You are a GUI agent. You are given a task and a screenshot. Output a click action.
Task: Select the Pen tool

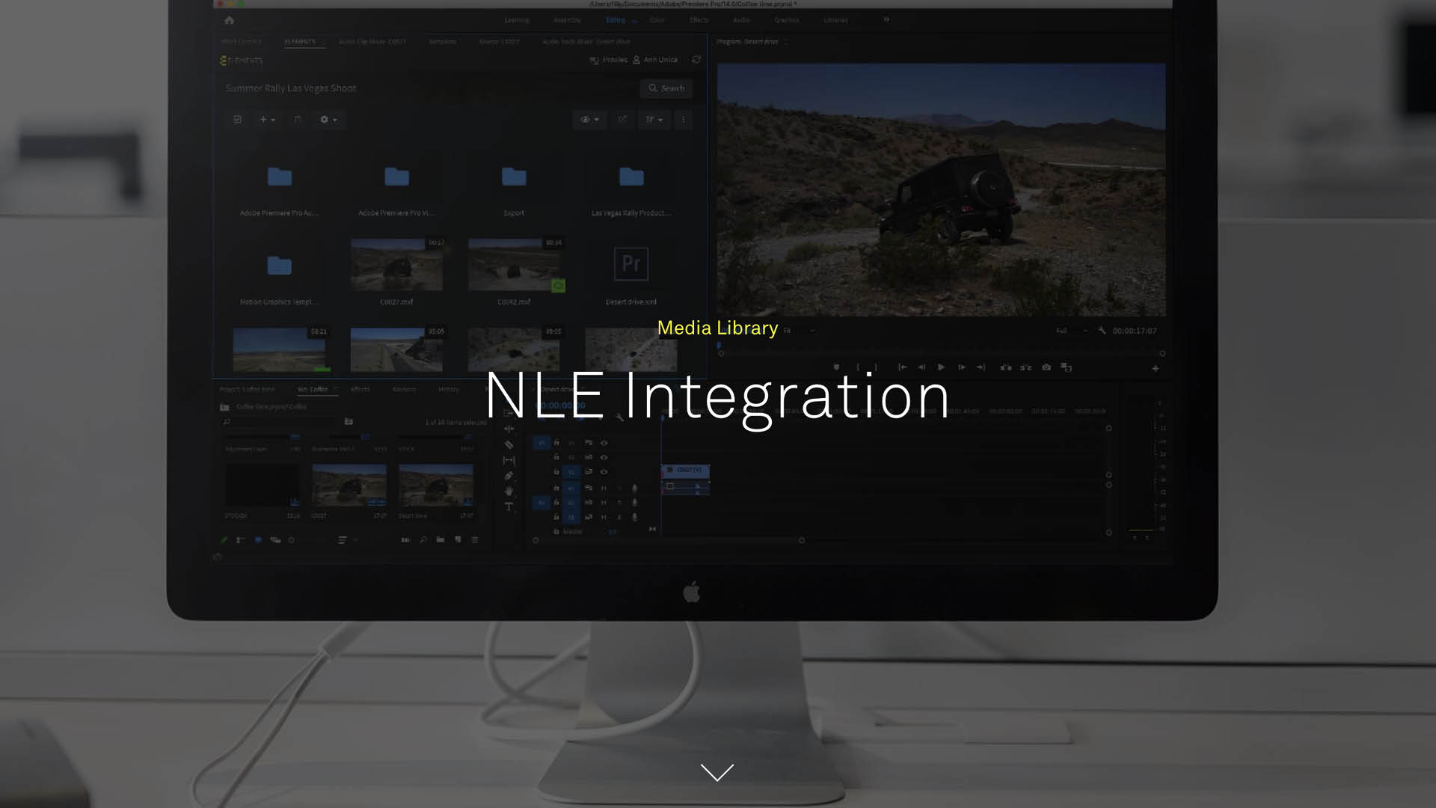pyautogui.click(x=509, y=476)
